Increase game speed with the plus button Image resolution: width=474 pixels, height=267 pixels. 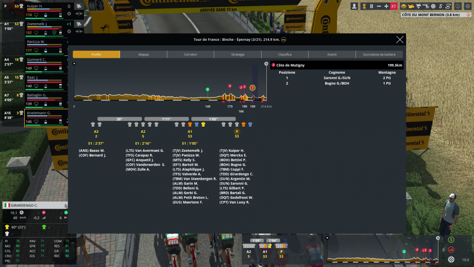386,6
